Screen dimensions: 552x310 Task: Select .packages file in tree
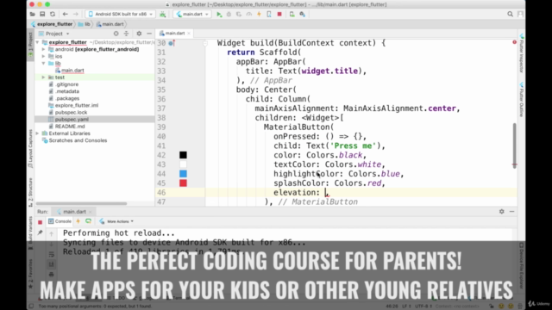coord(67,98)
